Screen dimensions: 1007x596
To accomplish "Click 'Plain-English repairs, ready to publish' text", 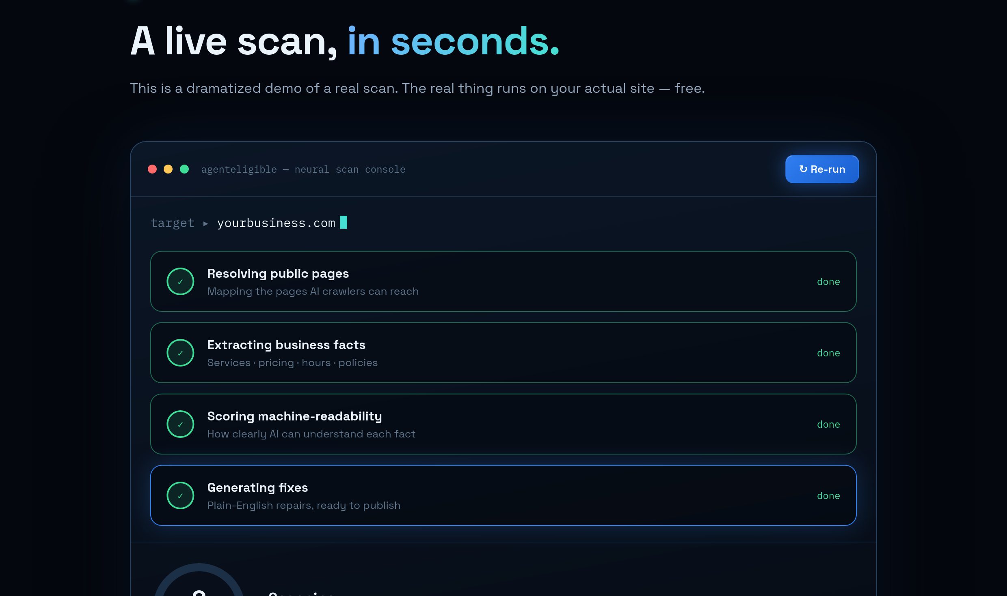I will (x=304, y=506).
